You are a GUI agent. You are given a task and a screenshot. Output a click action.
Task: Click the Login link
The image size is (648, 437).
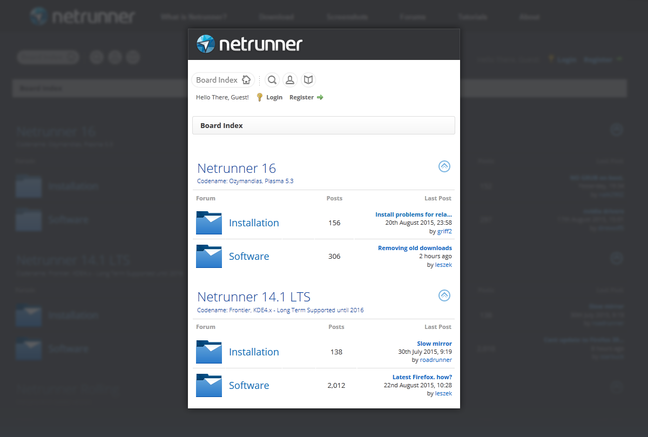(x=274, y=97)
